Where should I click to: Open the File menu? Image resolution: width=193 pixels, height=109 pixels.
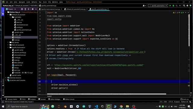7,2
